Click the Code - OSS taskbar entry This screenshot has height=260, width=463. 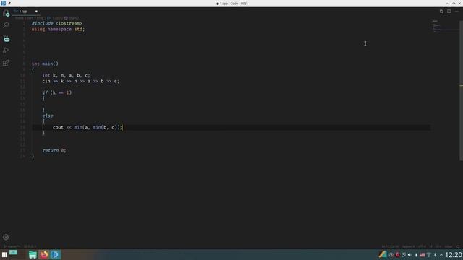pyautogui.click(x=56, y=255)
